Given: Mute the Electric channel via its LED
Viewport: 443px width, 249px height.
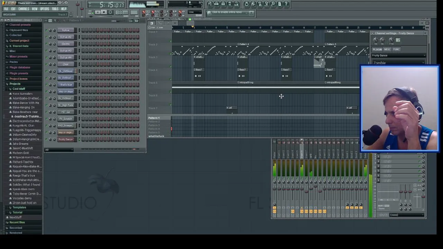Looking at the screenshot, I should coord(46,44).
